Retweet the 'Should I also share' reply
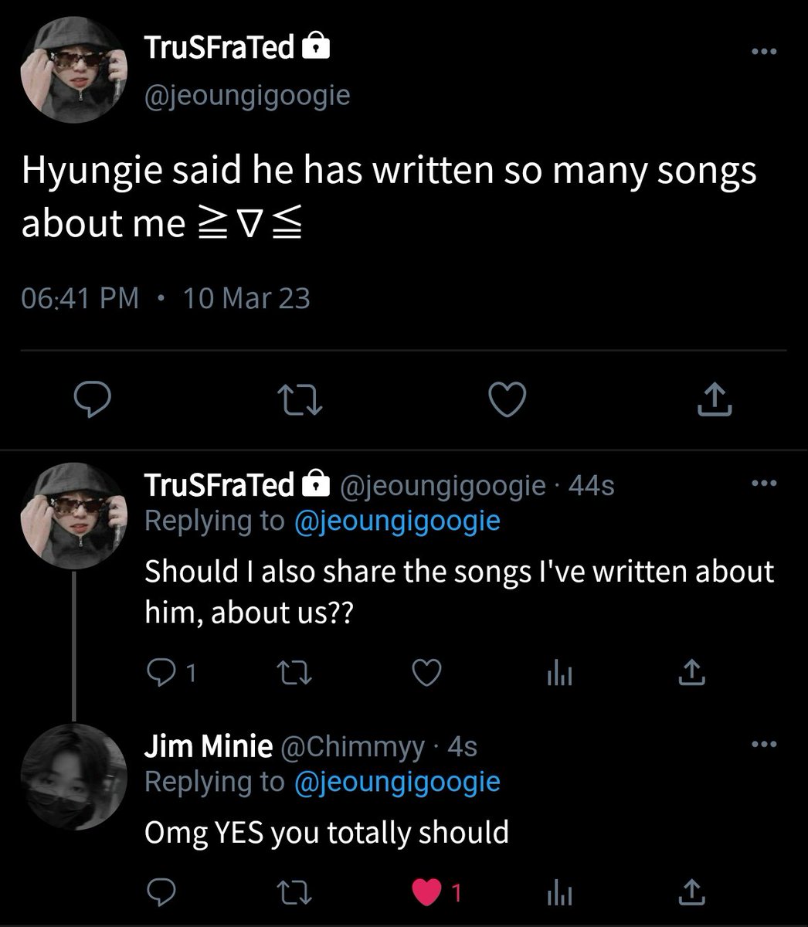The image size is (808, 927). (x=297, y=674)
